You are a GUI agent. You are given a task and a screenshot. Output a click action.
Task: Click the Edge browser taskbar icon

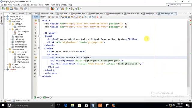point(66,105)
